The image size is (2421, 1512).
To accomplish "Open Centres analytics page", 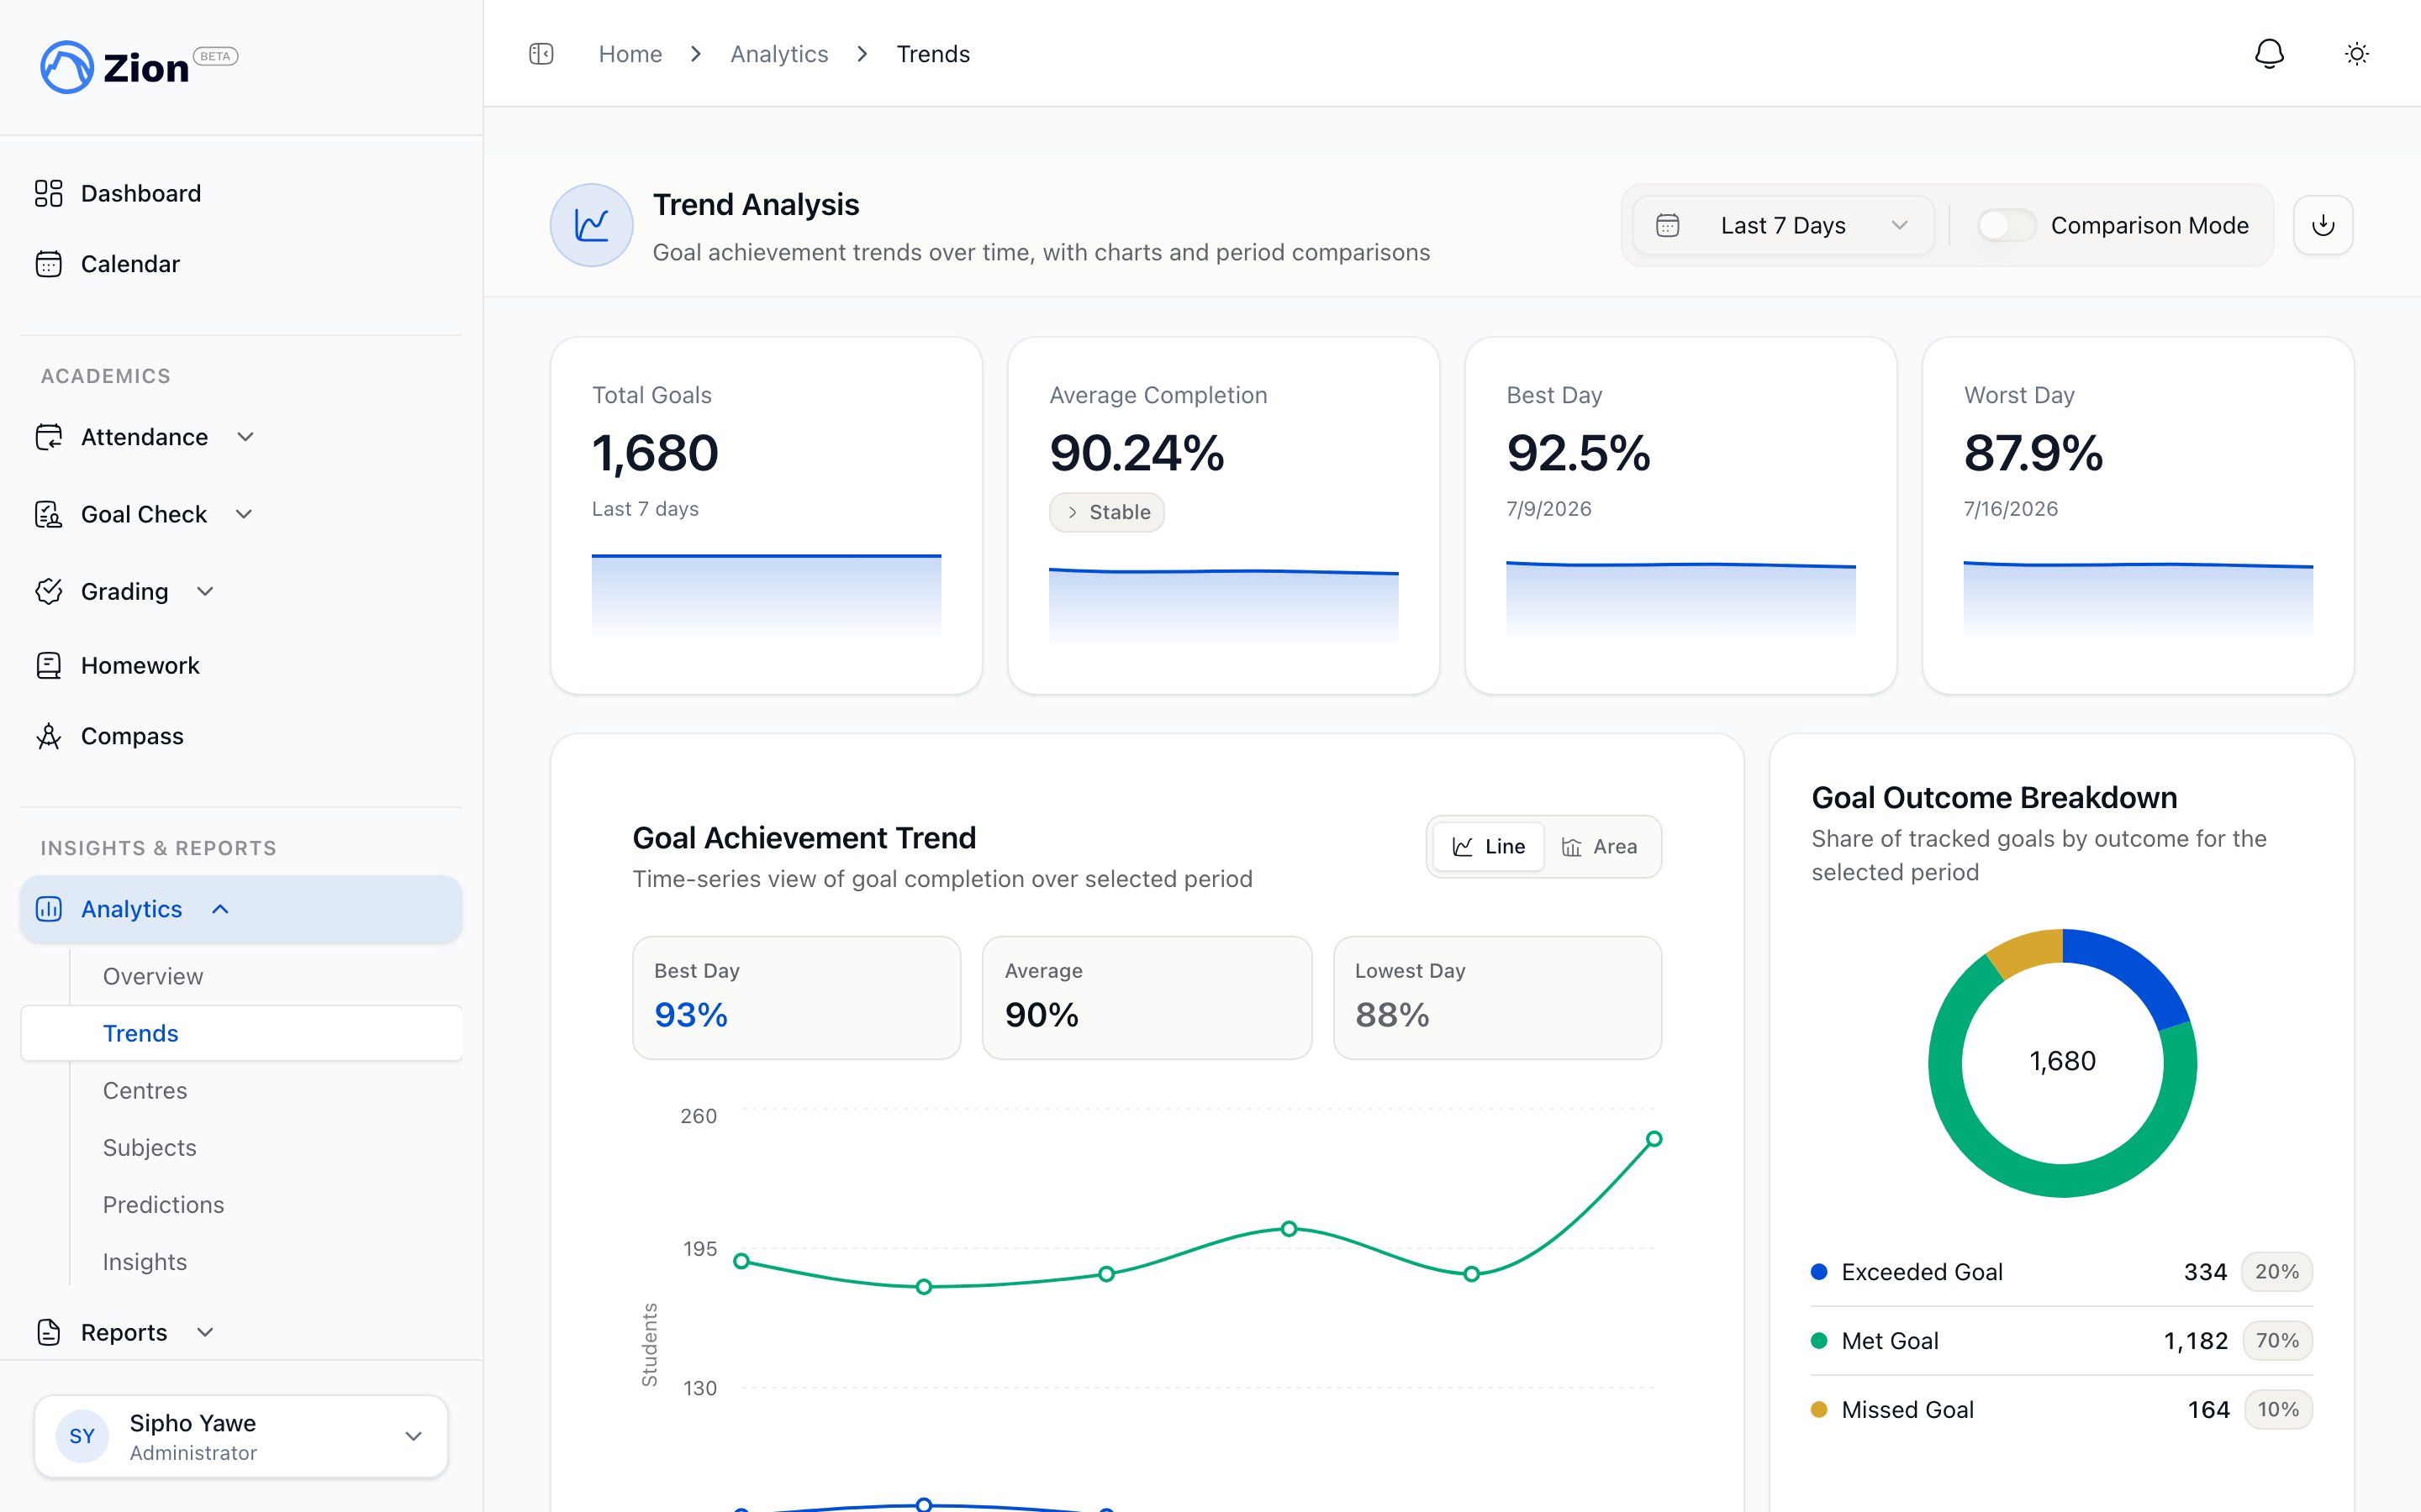I will tap(145, 1090).
